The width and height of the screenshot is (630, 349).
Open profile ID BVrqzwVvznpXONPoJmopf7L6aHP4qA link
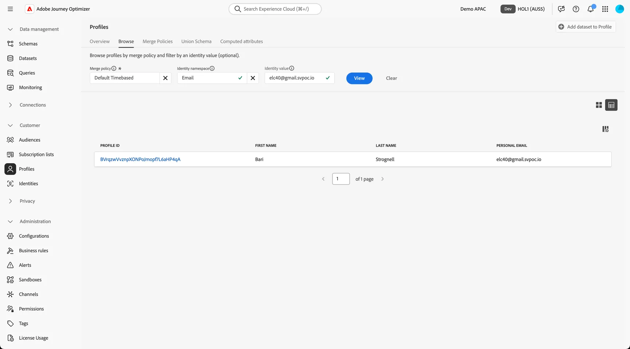pyautogui.click(x=140, y=160)
